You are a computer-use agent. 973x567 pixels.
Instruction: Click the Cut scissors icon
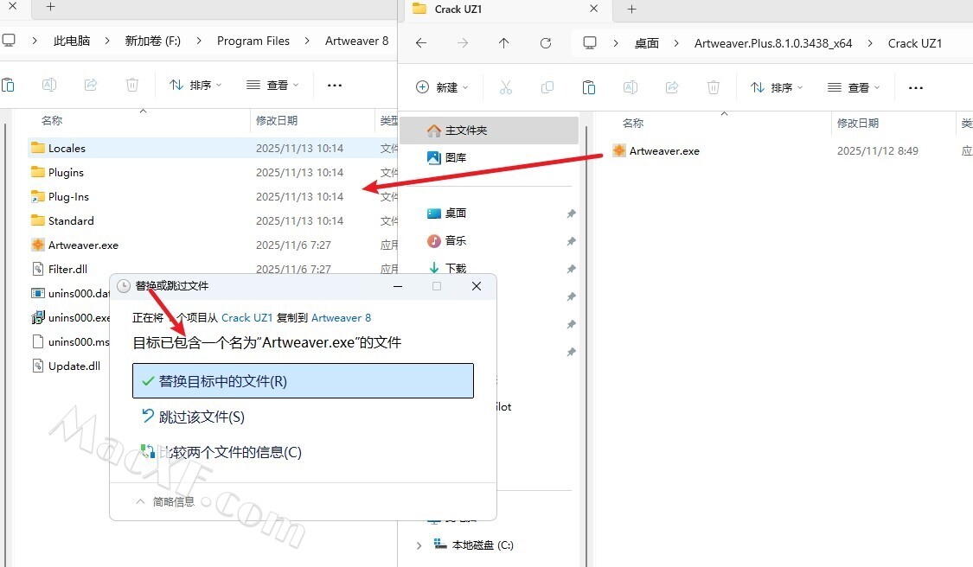tap(506, 87)
